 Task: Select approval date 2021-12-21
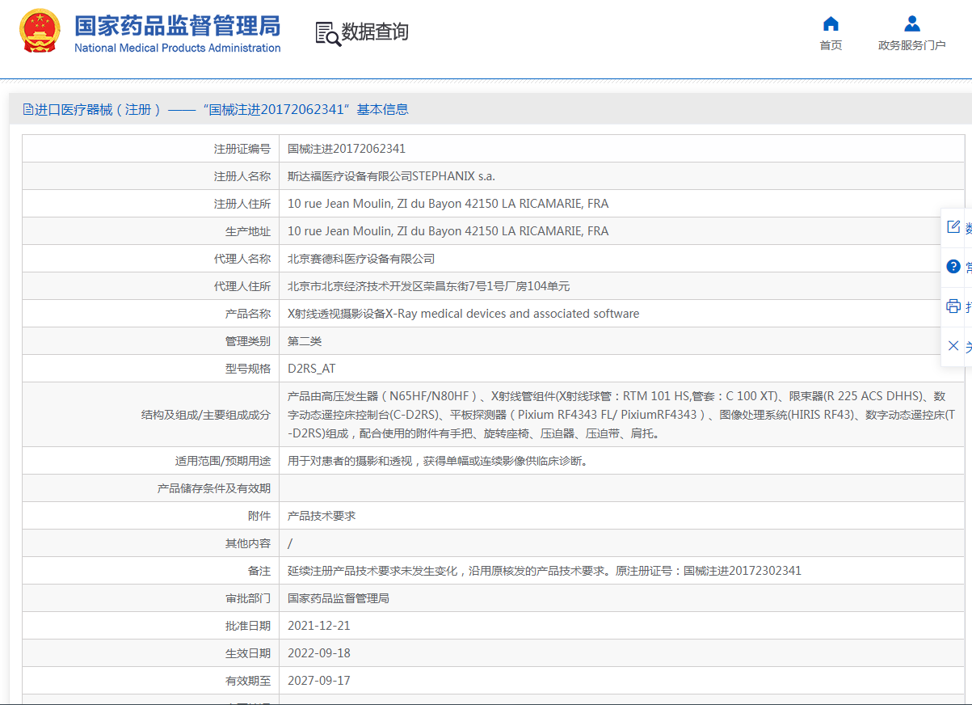319,626
